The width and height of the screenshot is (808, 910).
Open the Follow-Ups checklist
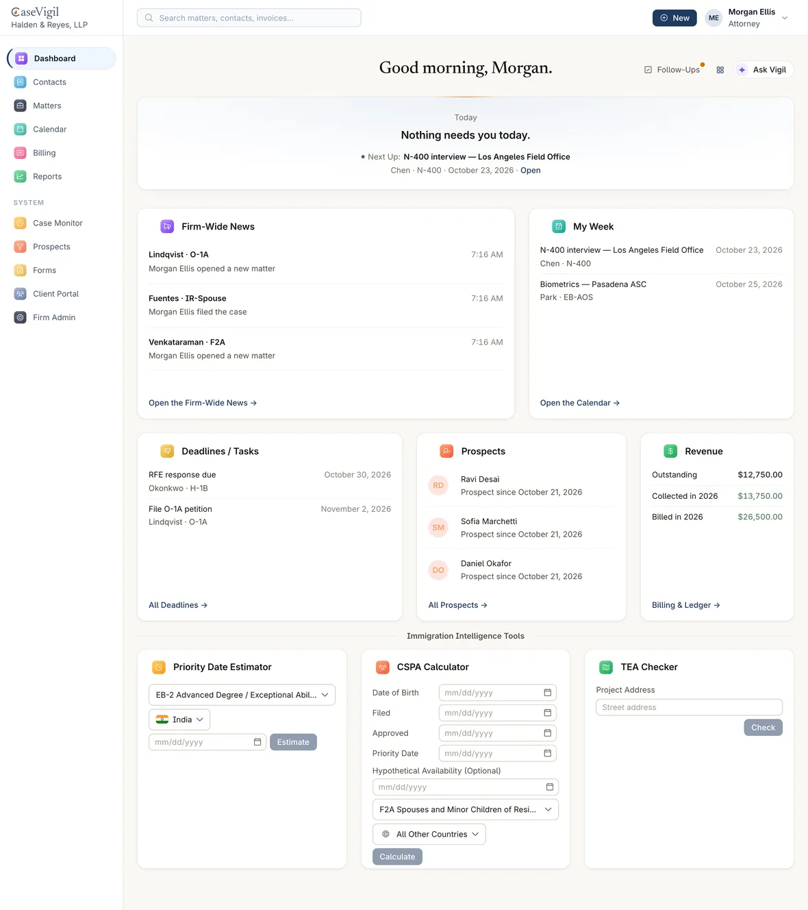pyautogui.click(x=672, y=70)
